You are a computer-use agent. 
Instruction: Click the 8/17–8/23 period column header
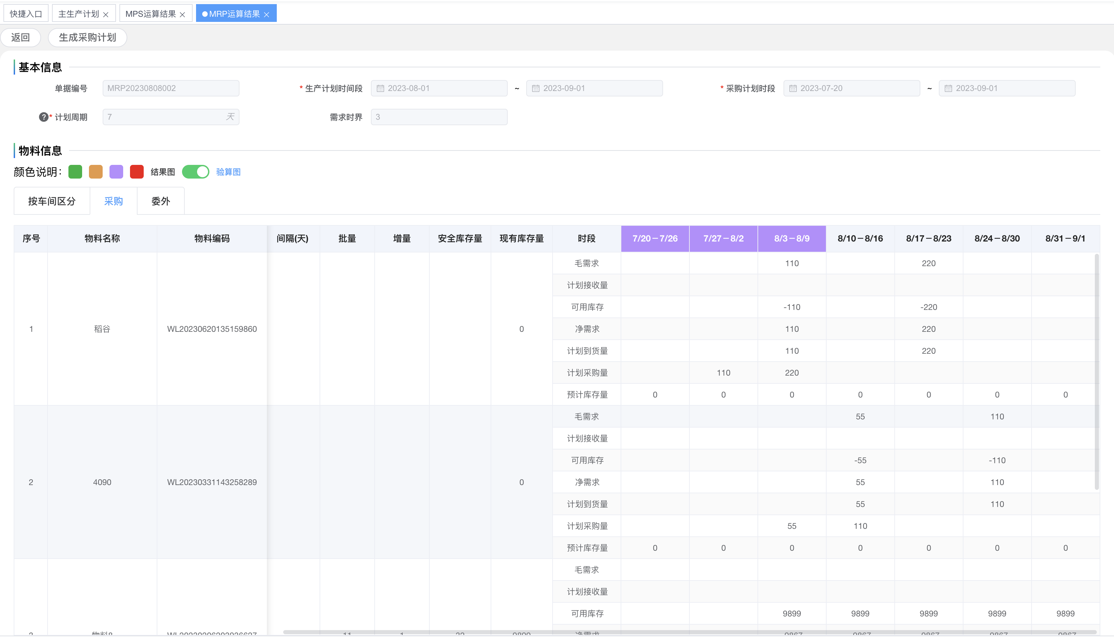pos(929,238)
